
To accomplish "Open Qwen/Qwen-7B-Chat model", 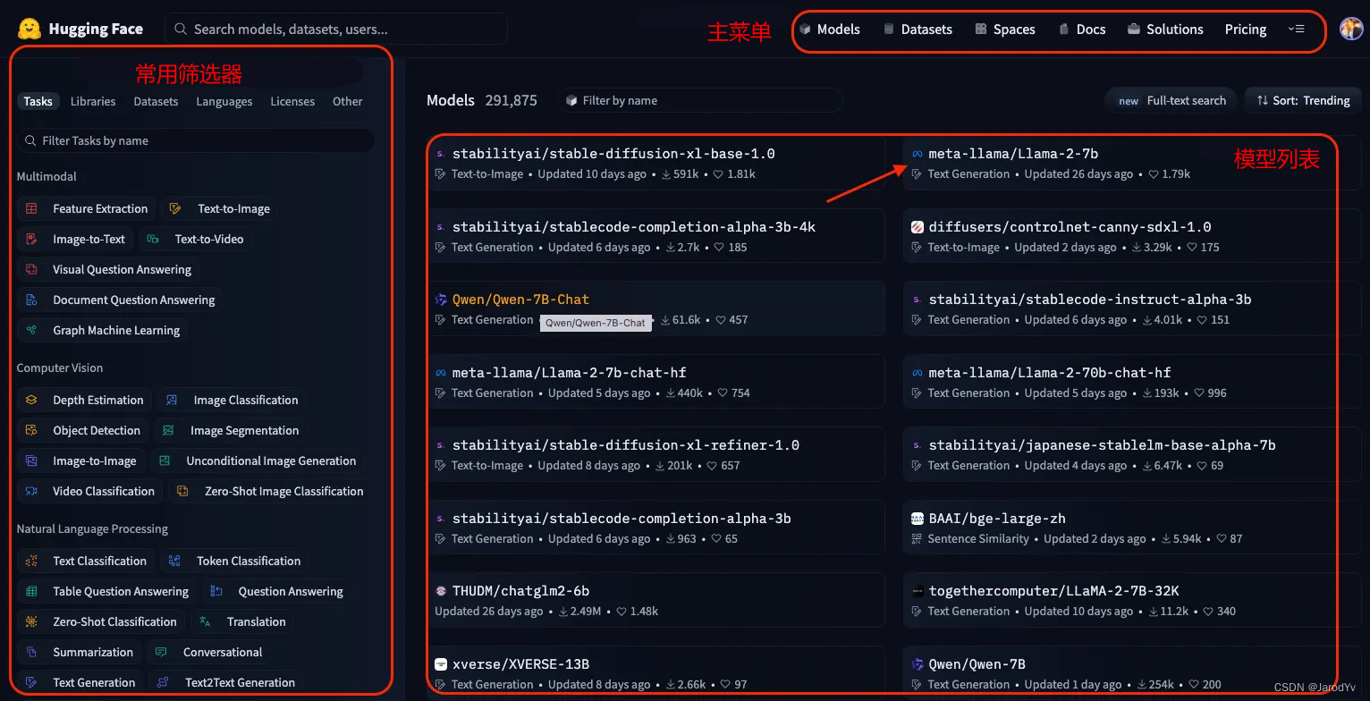I will pyautogui.click(x=656, y=308).
